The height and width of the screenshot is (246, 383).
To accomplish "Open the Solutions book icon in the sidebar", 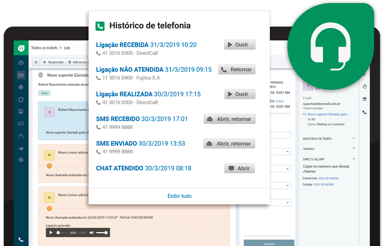I will point(21,111).
